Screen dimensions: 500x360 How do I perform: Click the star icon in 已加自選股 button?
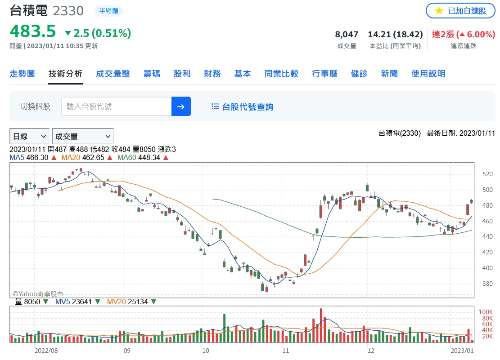pos(439,11)
